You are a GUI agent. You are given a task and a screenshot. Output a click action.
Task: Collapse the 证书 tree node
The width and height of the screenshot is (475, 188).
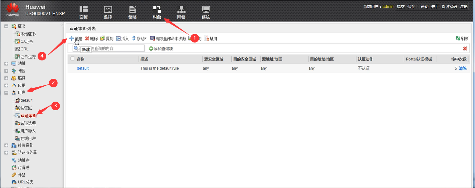tap(6, 26)
